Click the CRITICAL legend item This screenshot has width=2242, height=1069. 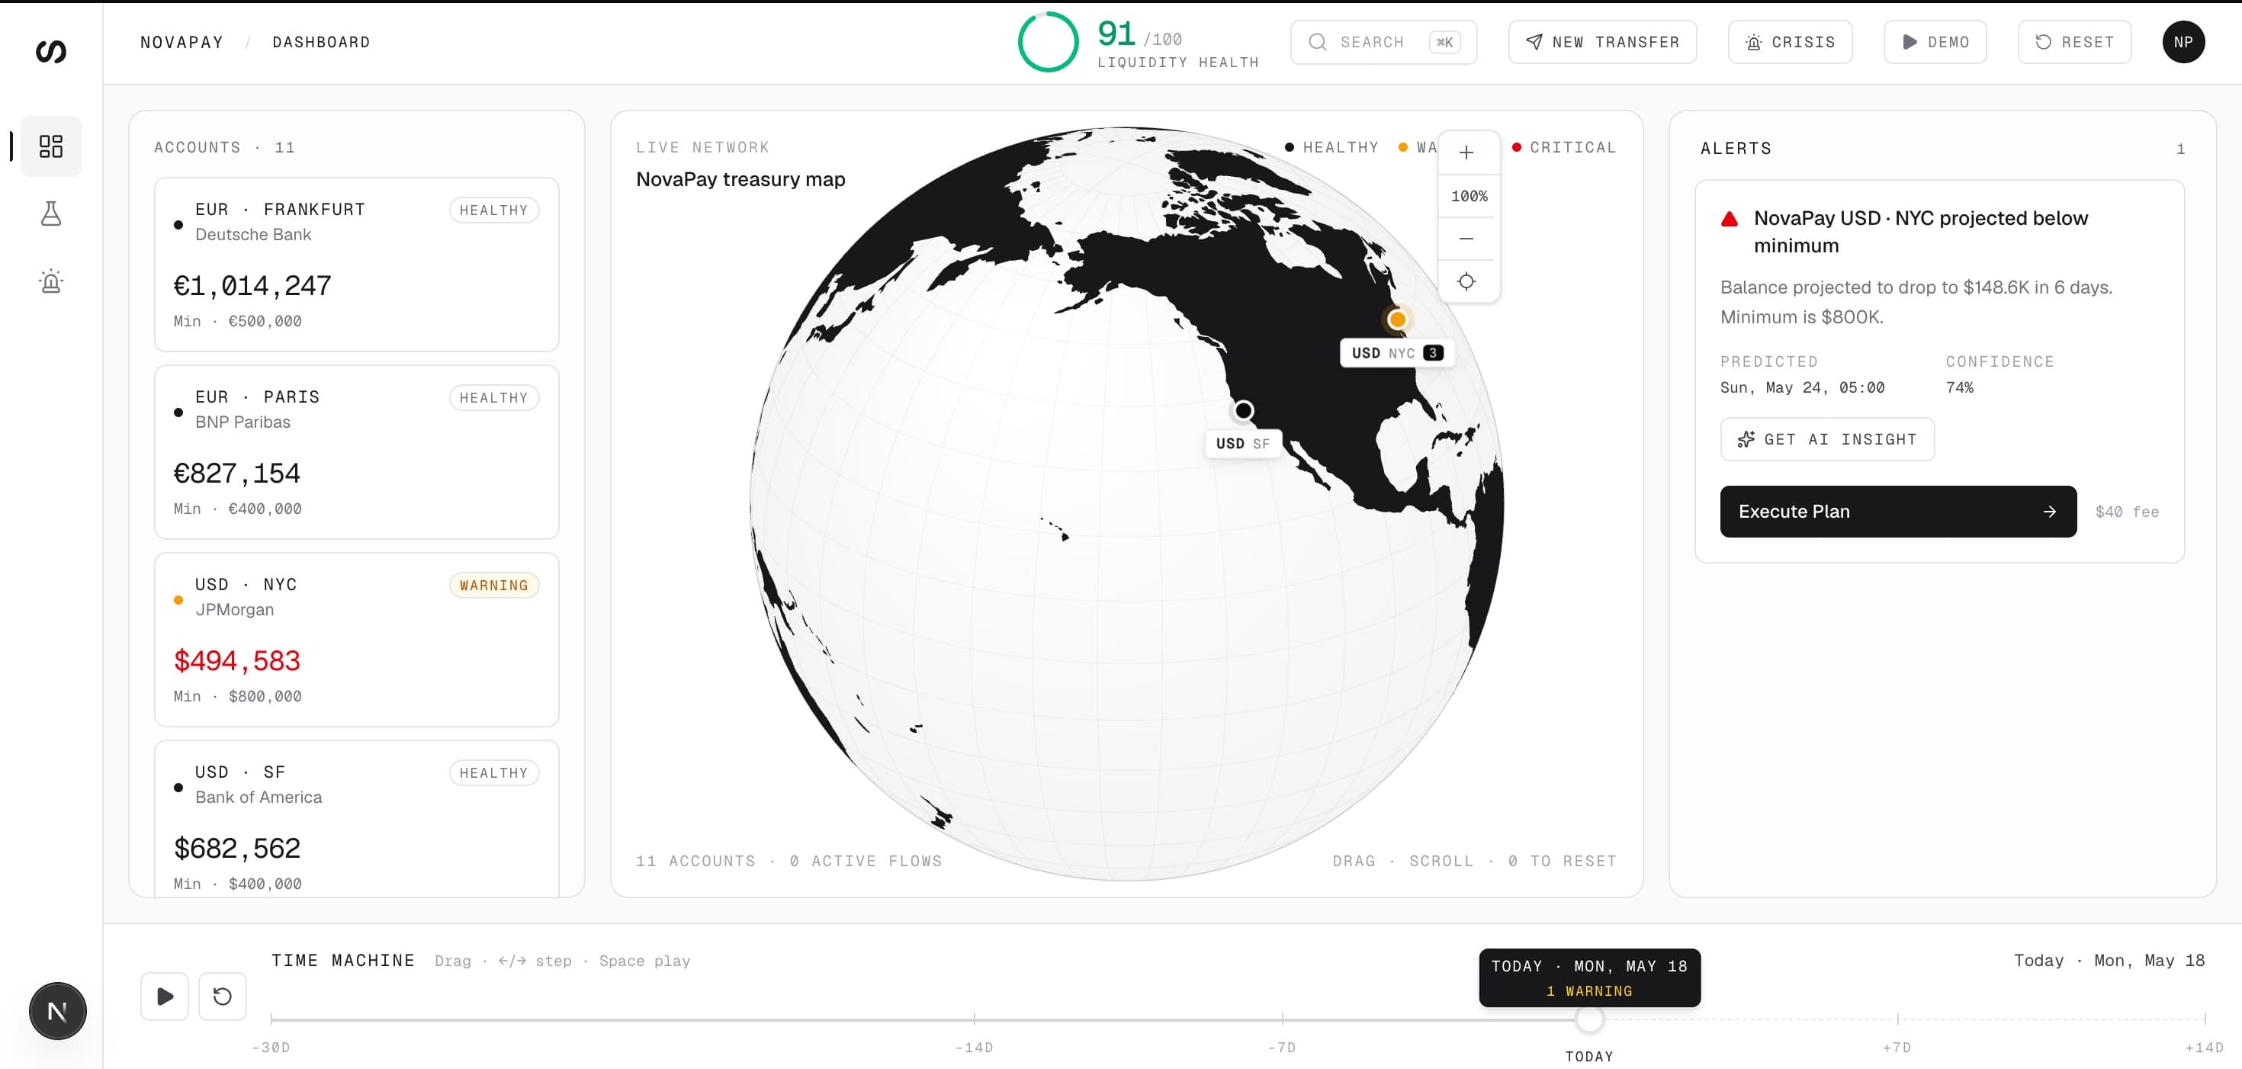(1564, 147)
